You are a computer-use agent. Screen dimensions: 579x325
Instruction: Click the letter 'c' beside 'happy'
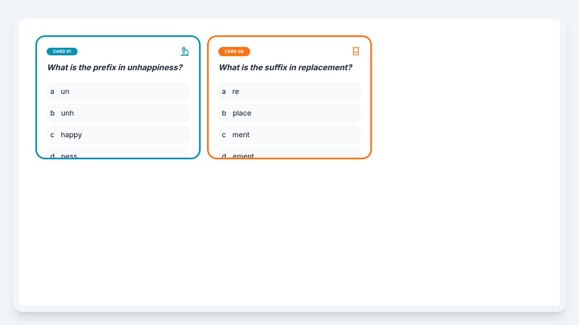tap(52, 135)
